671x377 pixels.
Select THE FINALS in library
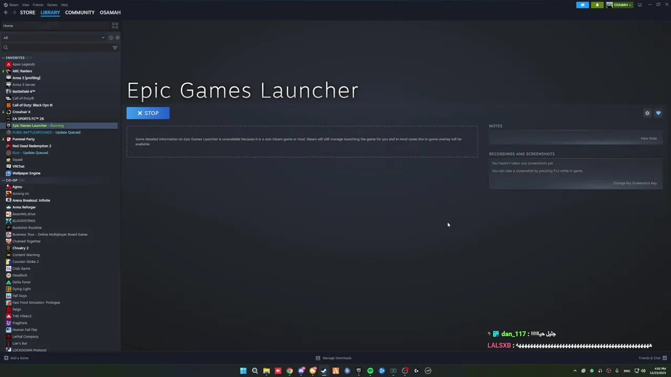click(21, 316)
